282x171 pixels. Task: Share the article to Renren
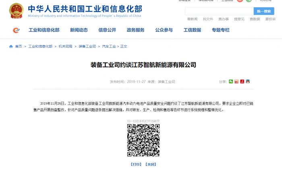tap(242, 82)
